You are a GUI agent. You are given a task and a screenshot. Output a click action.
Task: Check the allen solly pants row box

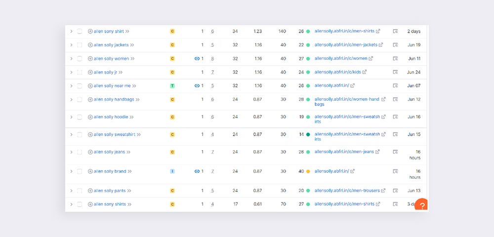pyautogui.click(x=80, y=191)
